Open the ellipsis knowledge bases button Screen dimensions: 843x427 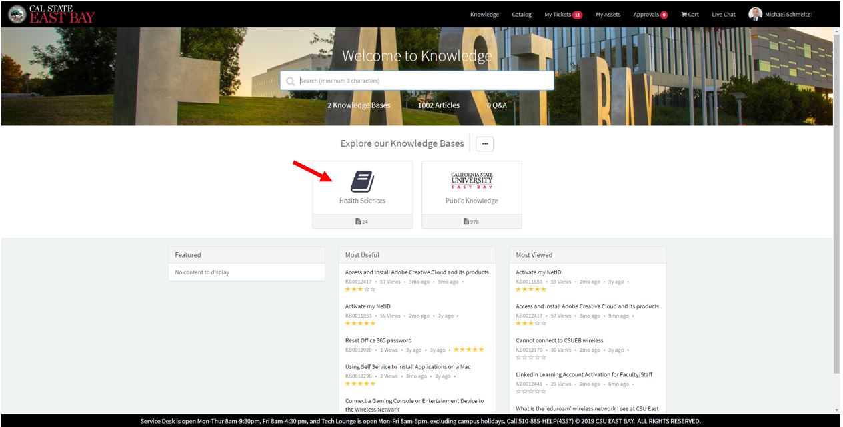pyautogui.click(x=484, y=143)
